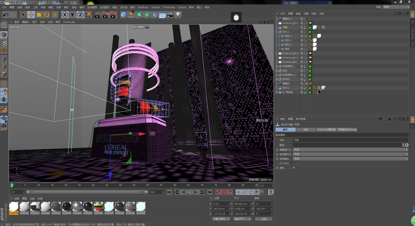Image resolution: width=415 pixels, height=226 pixels.
Task: Select the 布尔.1 object row
Action: (286, 88)
